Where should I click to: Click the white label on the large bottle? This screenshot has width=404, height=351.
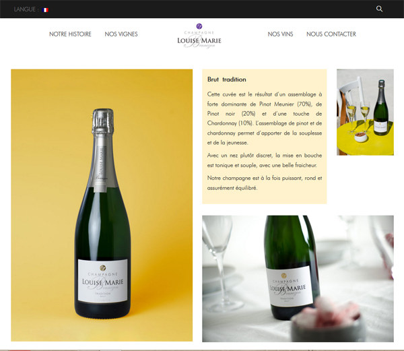click(103, 280)
